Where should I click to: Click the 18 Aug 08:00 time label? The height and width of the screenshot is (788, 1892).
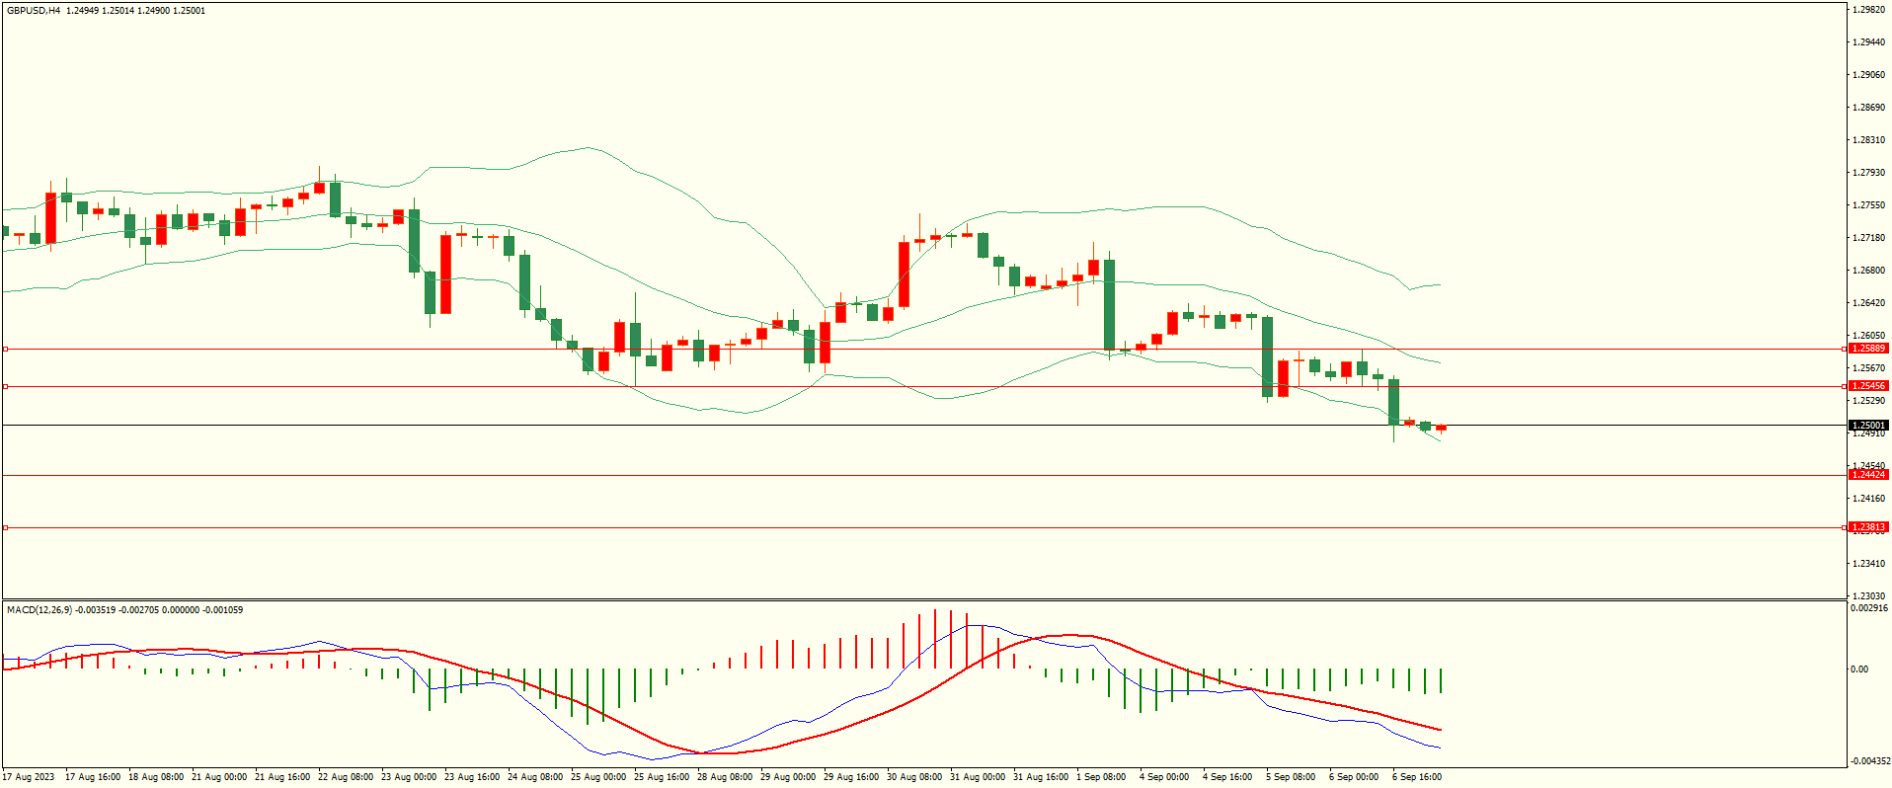coord(156,776)
